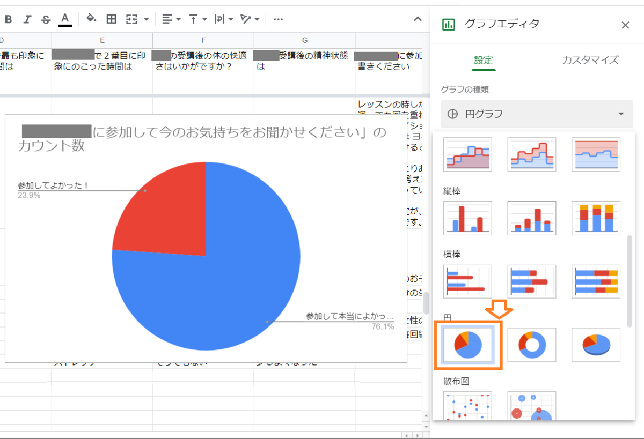
Task: Apply strikethrough formatting
Action: point(46,19)
